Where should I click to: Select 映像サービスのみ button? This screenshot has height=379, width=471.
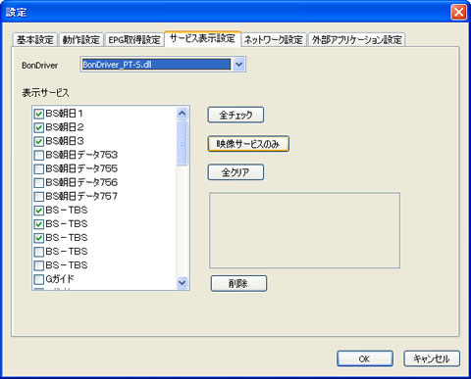pos(248,144)
